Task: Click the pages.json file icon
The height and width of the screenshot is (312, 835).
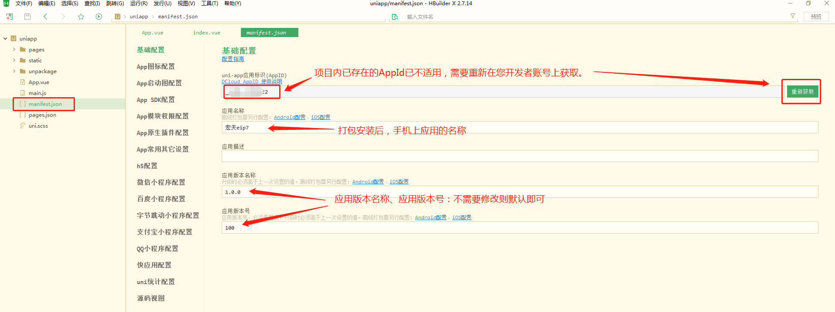Action: pyautogui.click(x=23, y=115)
